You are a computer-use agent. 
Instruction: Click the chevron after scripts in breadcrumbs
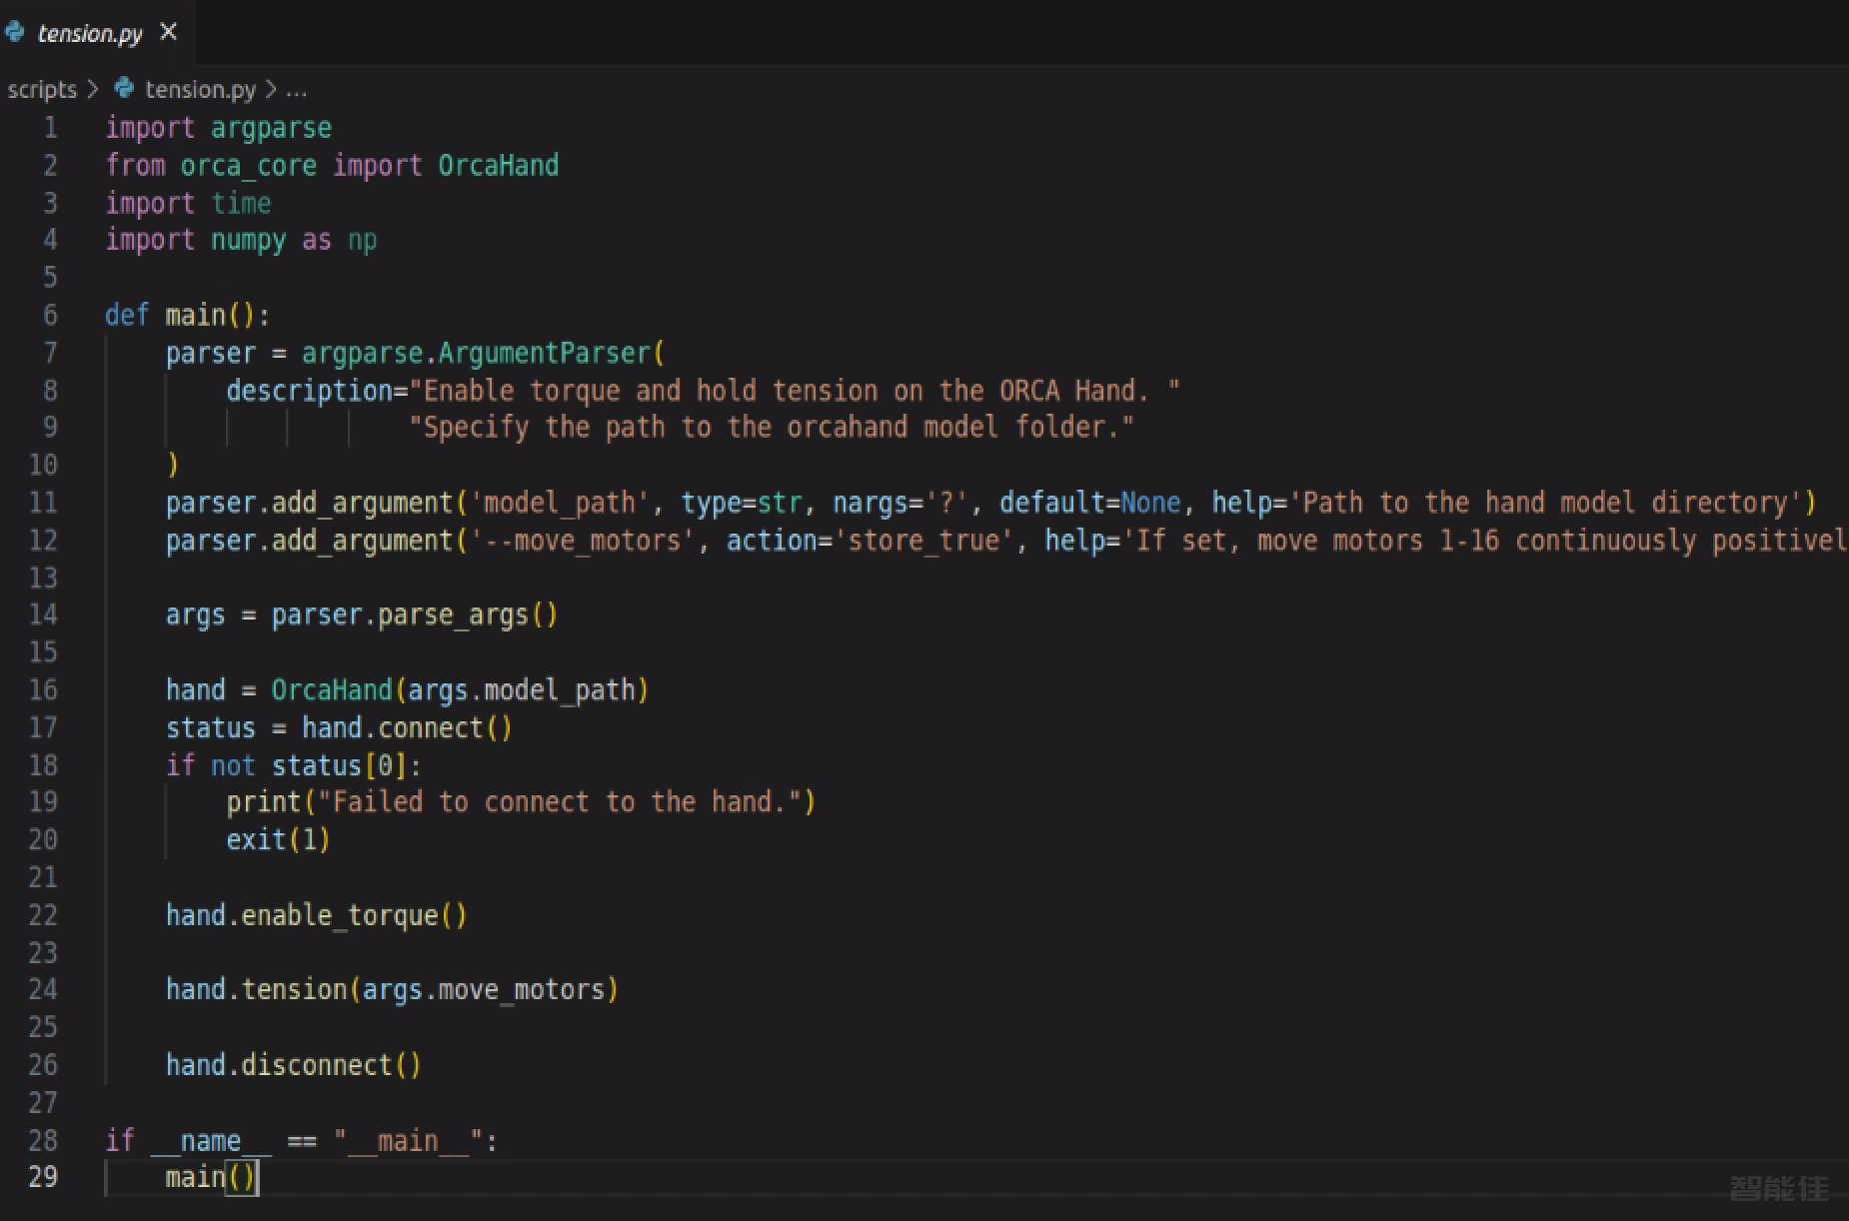(x=93, y=89)
